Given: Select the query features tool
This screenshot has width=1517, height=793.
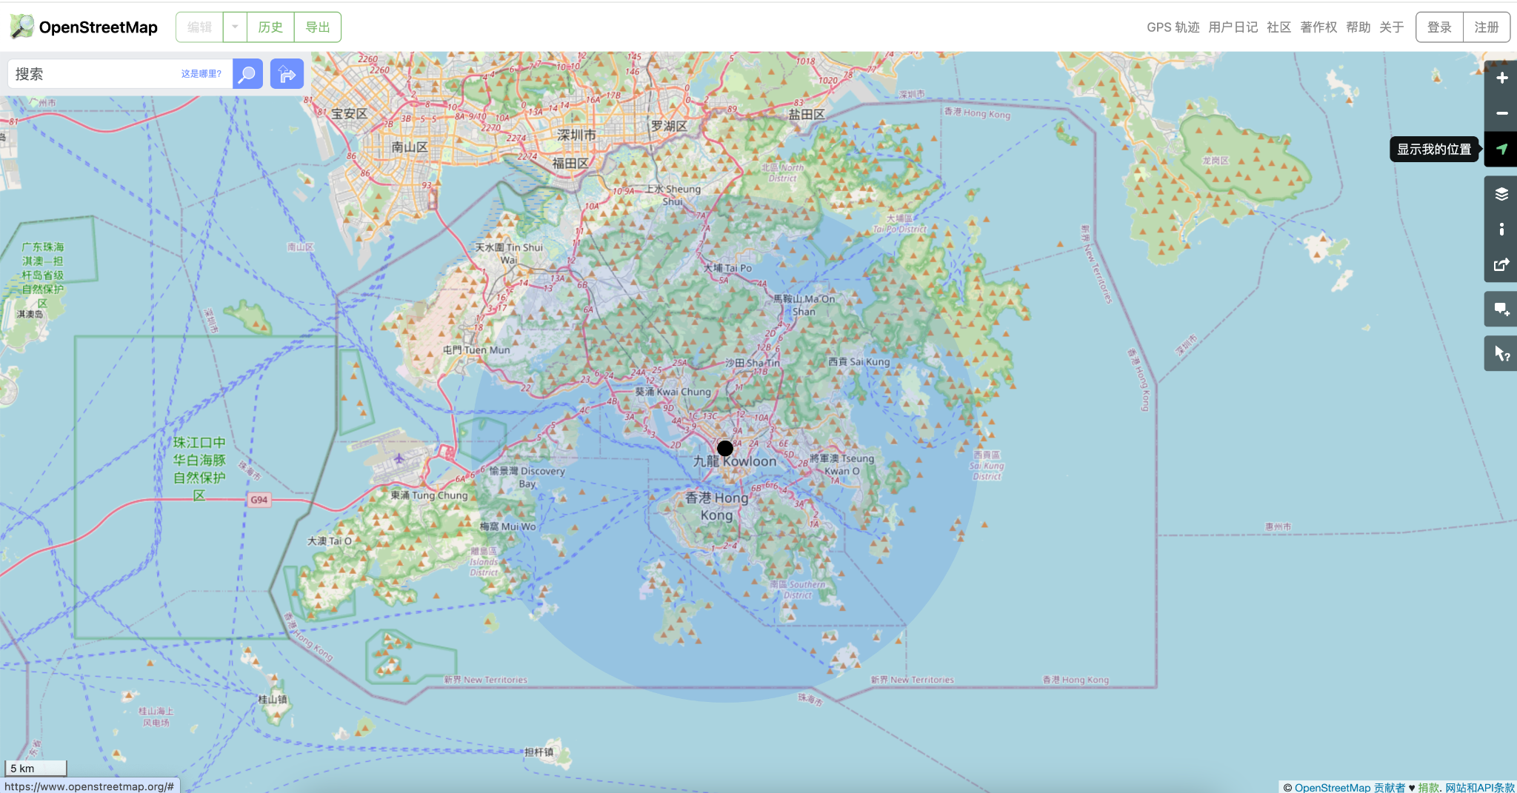Looking at the screenshot, I should click(1501, 353).
